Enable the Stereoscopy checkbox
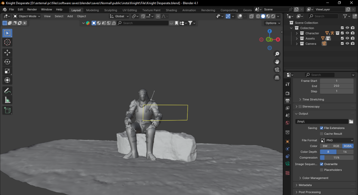Viewport: 358px width, 195px height. click(300, 106)
